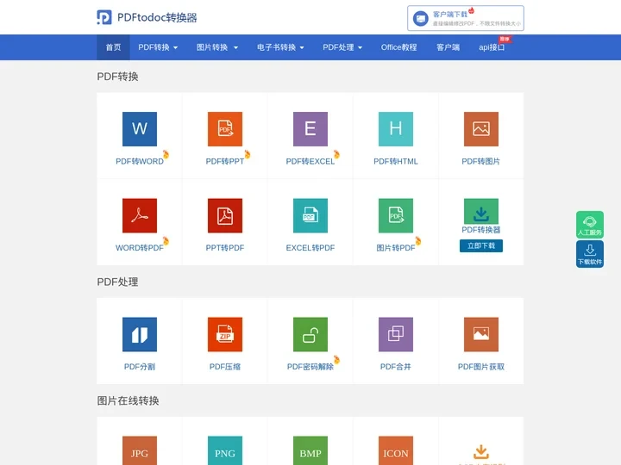This screenshot has width=621, height=465.
Task: Follow the PDF图片获取 text link
Action: point(481,367)
